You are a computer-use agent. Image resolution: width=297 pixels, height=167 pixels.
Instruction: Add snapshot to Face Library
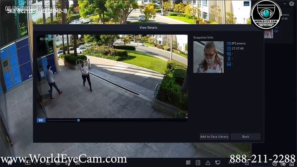tap(214, 136)
